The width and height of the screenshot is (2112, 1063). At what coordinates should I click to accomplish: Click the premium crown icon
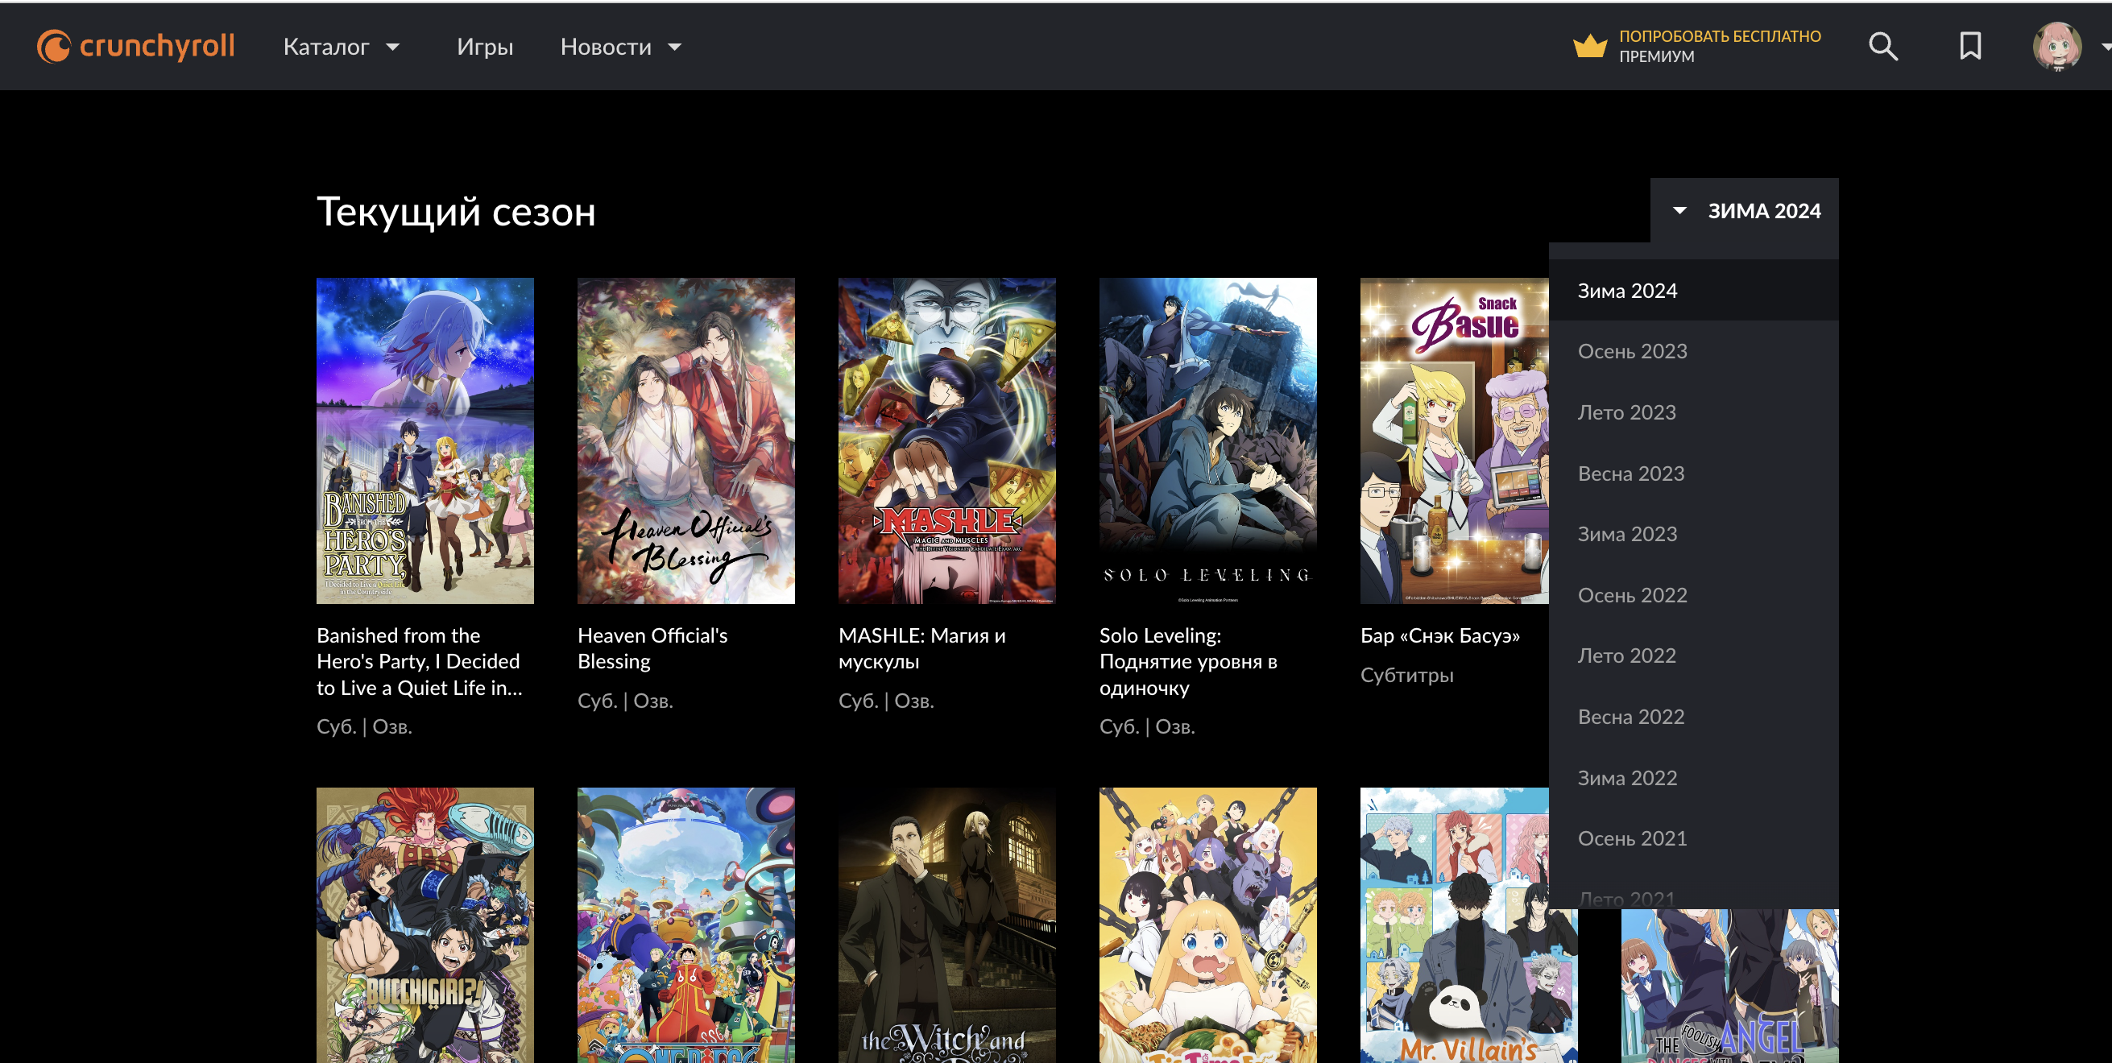pos(1589,46)
